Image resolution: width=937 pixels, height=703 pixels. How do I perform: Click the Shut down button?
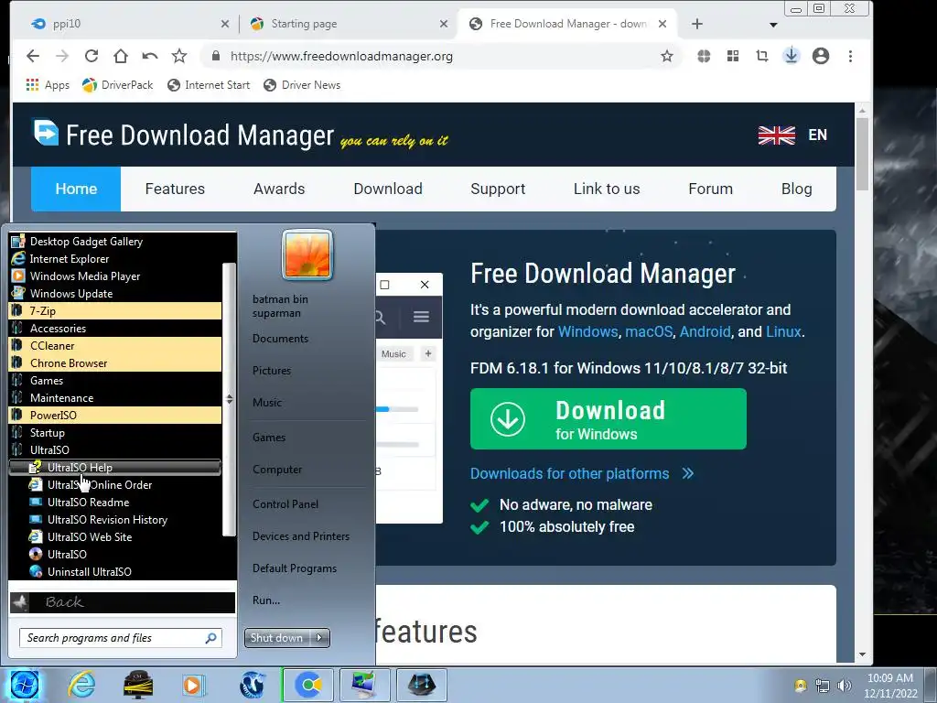277,638
